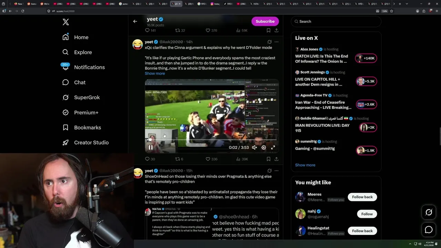Open the X logo home link
Viewport: 441px width, 248px height.
[x=66, y=22]
